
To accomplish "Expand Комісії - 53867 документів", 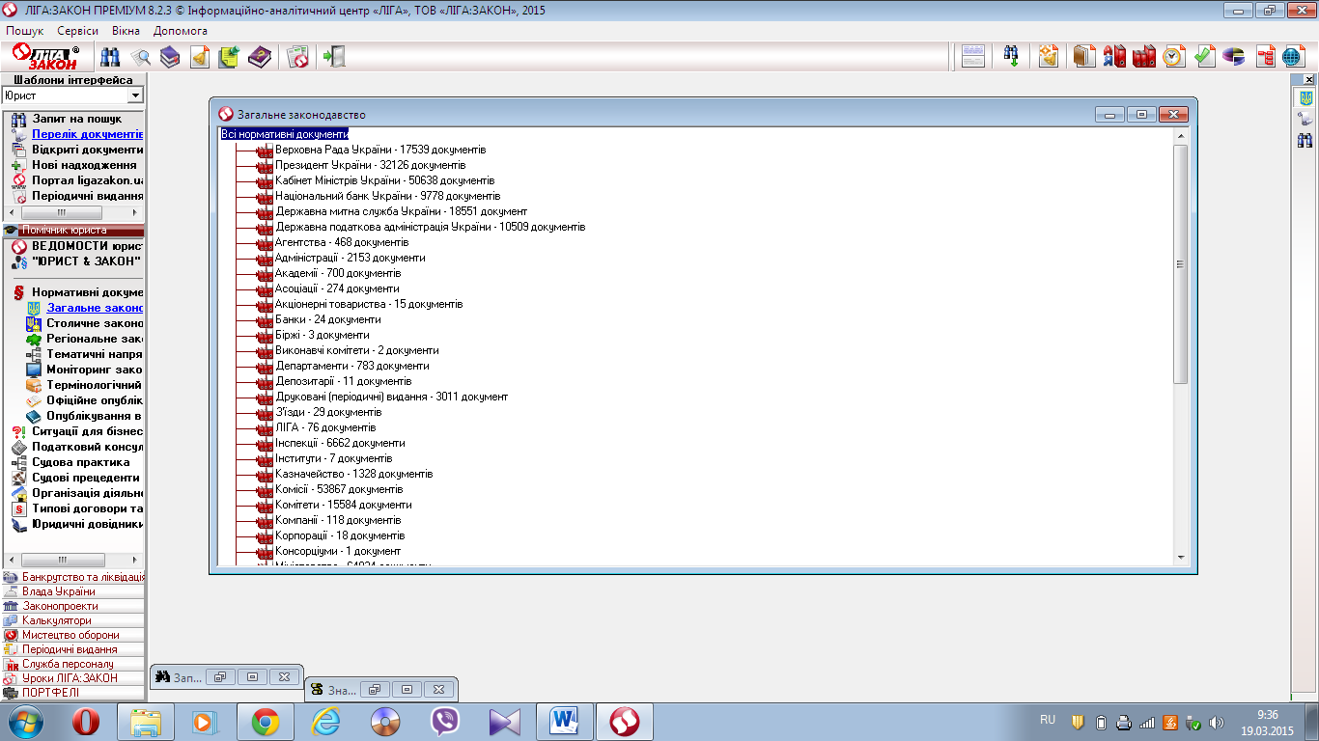I will (x=339, y=489).
